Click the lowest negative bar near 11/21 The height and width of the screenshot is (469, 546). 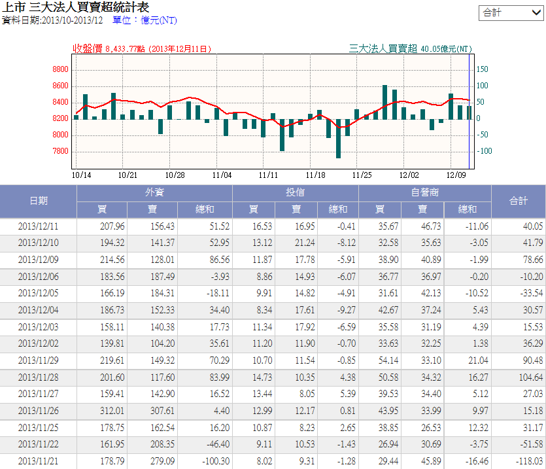(x=338, y=139)
